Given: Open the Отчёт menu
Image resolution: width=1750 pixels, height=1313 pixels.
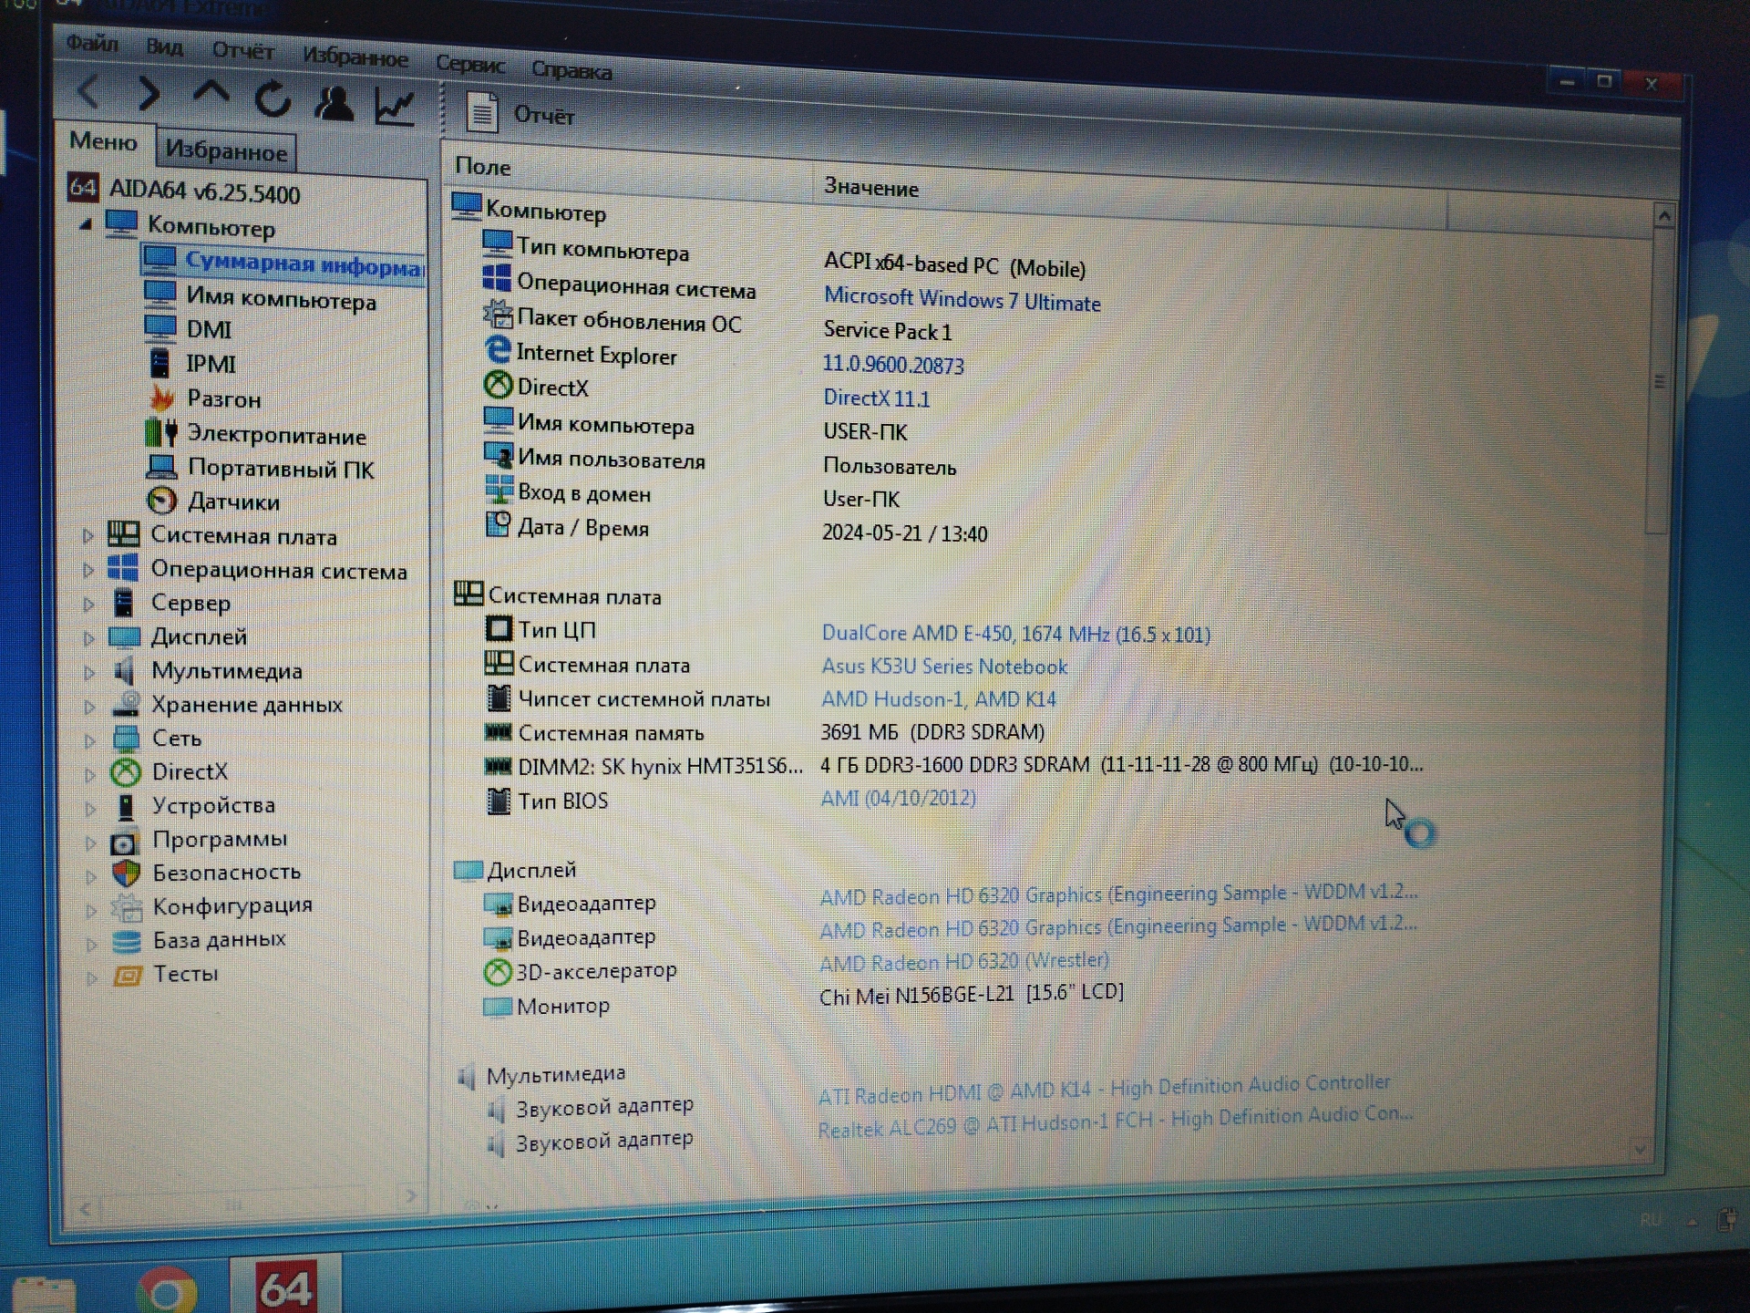Looking at the screenshot, I should click(x=242, y=51).
